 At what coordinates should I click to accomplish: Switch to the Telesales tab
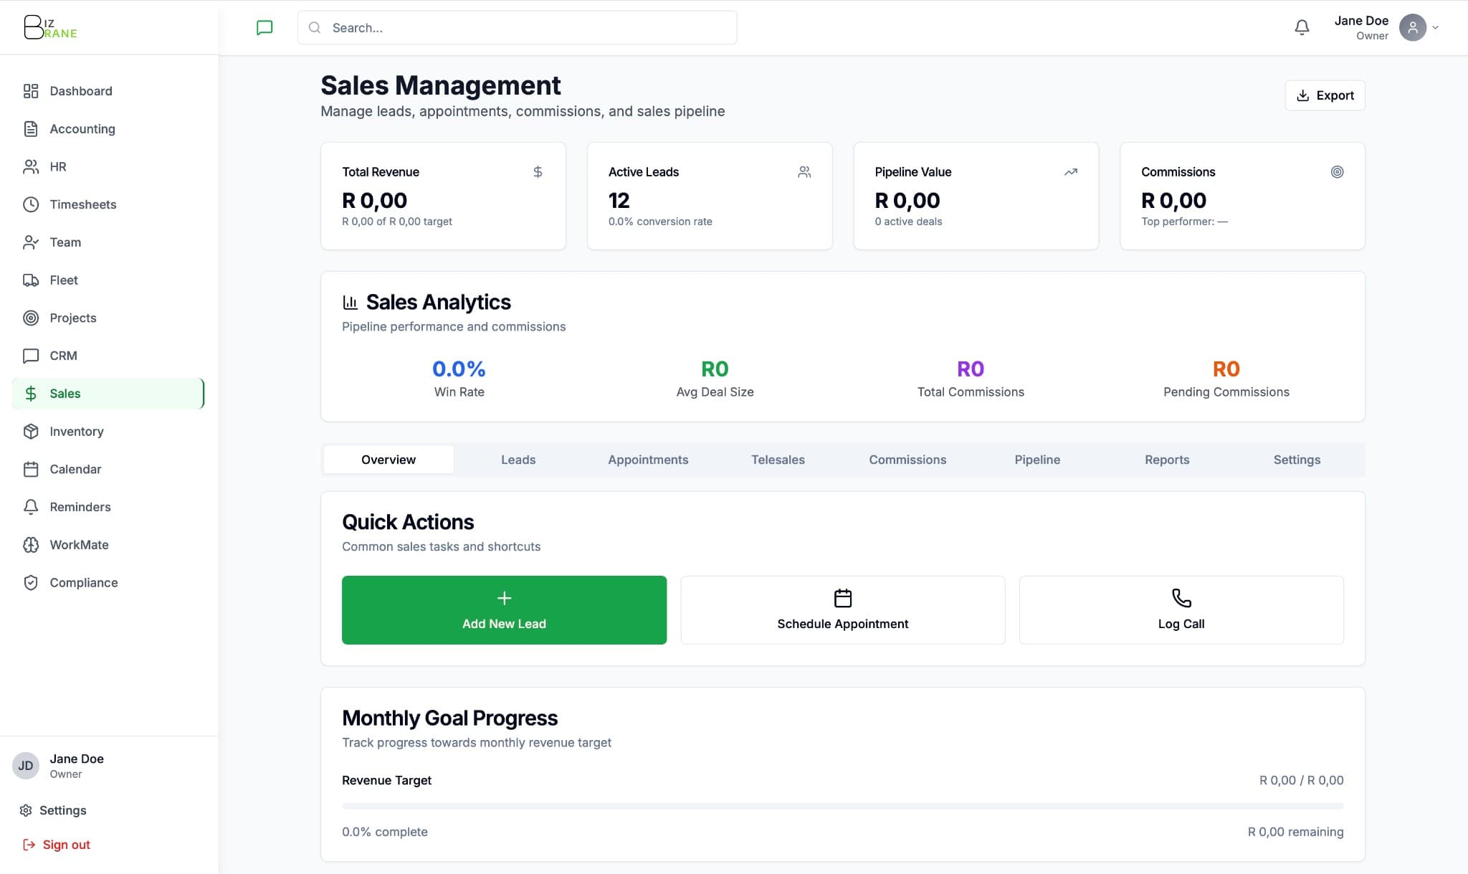click(x=778, y=460)
